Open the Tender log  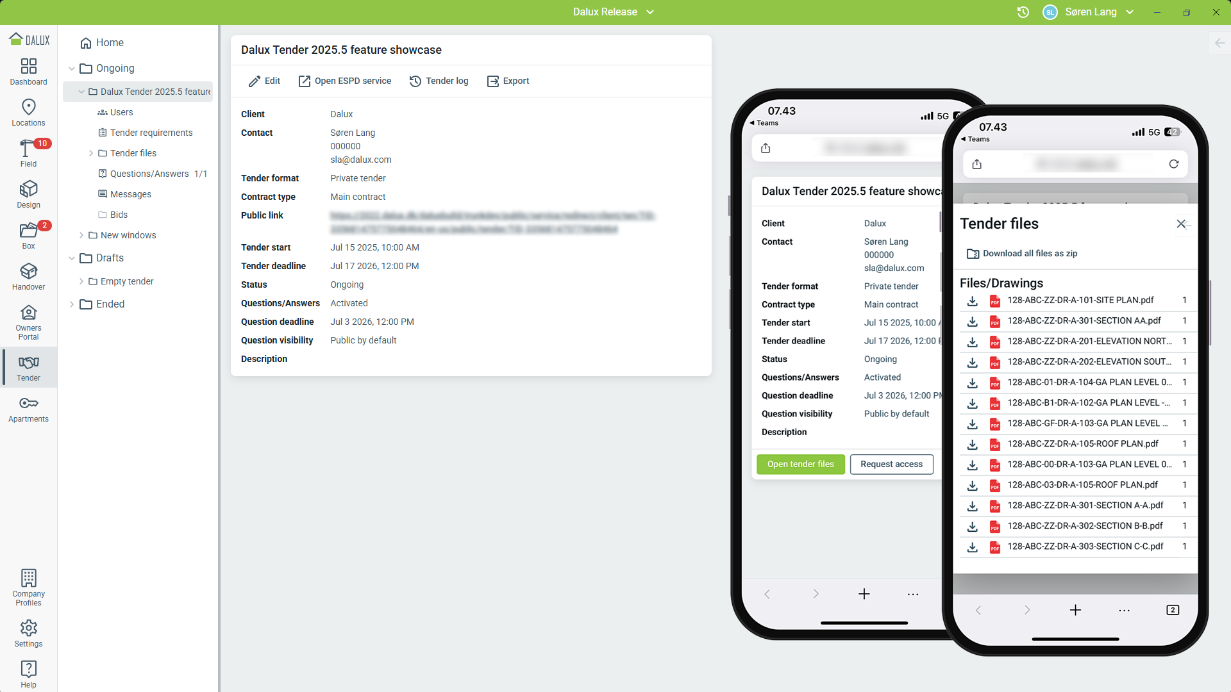point(439,81)
